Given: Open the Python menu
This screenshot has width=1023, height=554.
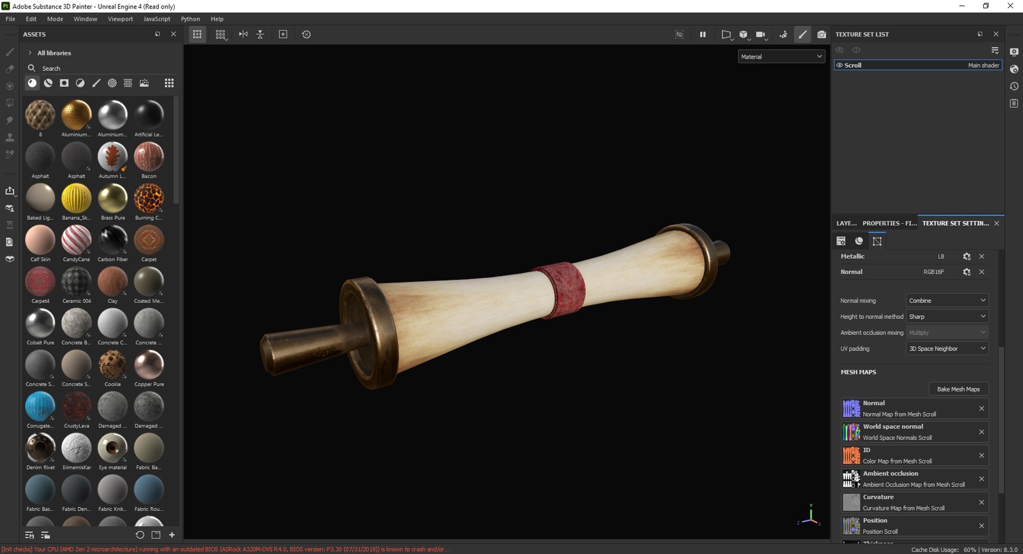Looking at the screenshot, I should (190, 19).
